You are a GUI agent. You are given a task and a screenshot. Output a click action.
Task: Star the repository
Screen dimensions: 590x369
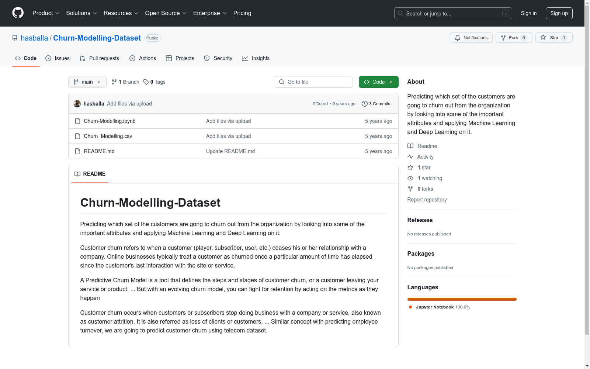click(x=554, y=38)
